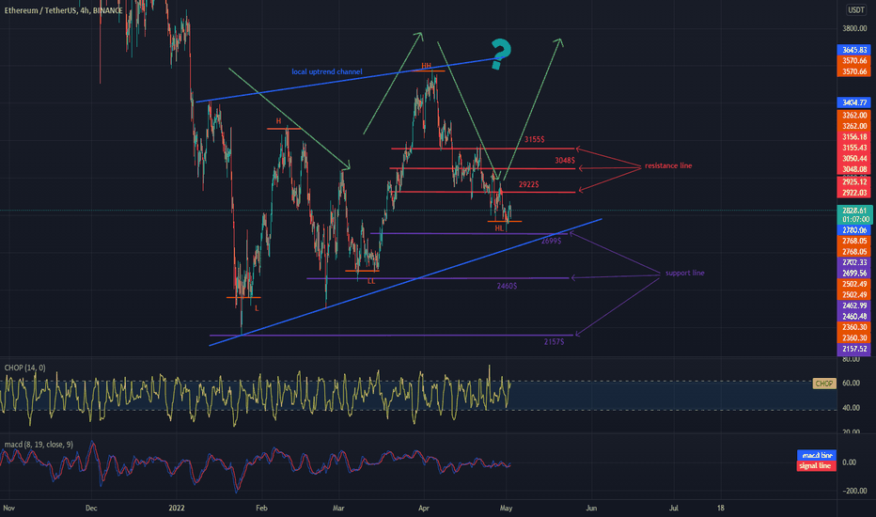Click the 3800.00 price axis label
876x517 pixels.
[854, 28]
